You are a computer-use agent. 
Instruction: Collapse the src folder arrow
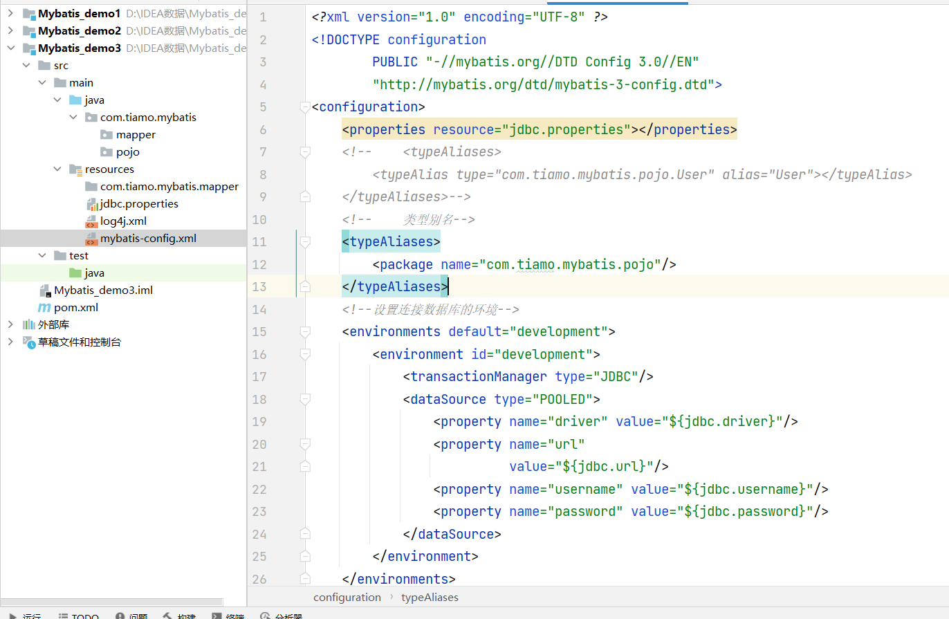pos(26,66)
